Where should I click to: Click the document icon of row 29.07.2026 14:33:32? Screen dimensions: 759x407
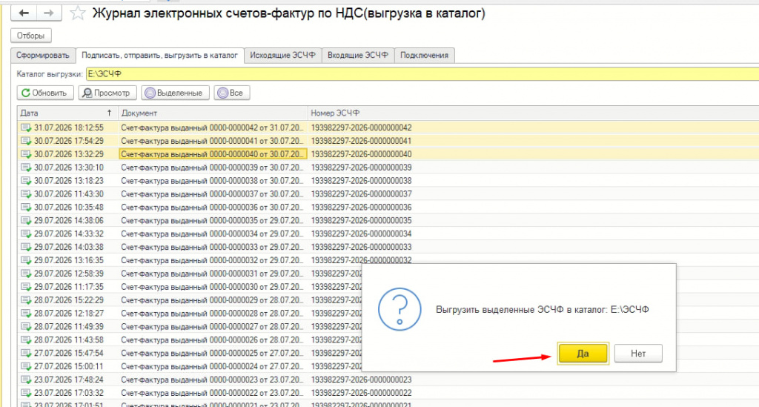tap(26, 234)
